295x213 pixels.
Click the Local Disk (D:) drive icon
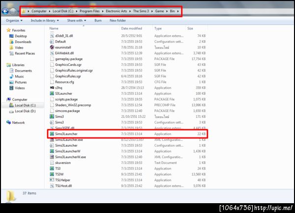pyautogui.click(x=11, y=111)
